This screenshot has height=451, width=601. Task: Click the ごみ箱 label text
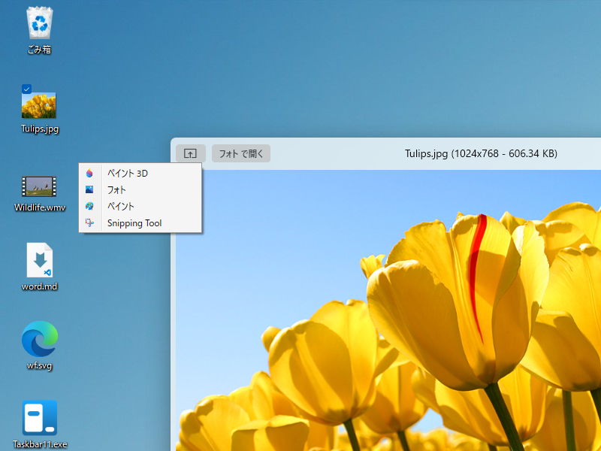pyautogui.click(x=40, y=50)
